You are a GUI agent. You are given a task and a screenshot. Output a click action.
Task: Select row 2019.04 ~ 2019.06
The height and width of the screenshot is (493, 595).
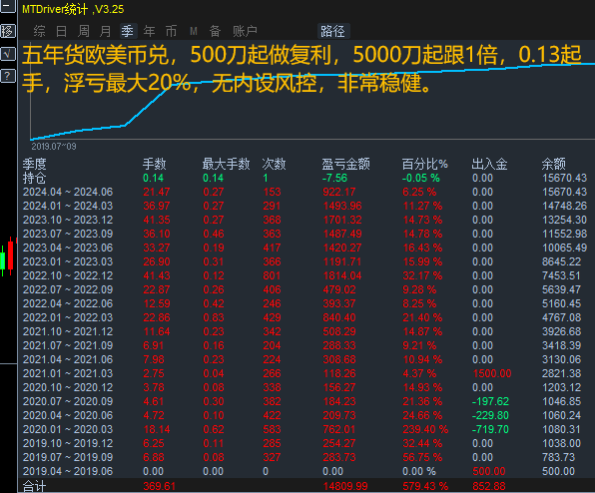305,471
